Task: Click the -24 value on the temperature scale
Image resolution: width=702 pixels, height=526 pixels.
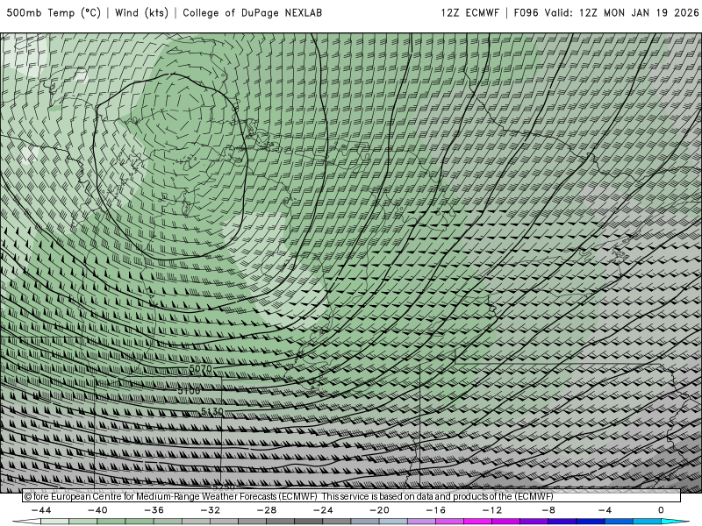Action: (x=323, y=510)
